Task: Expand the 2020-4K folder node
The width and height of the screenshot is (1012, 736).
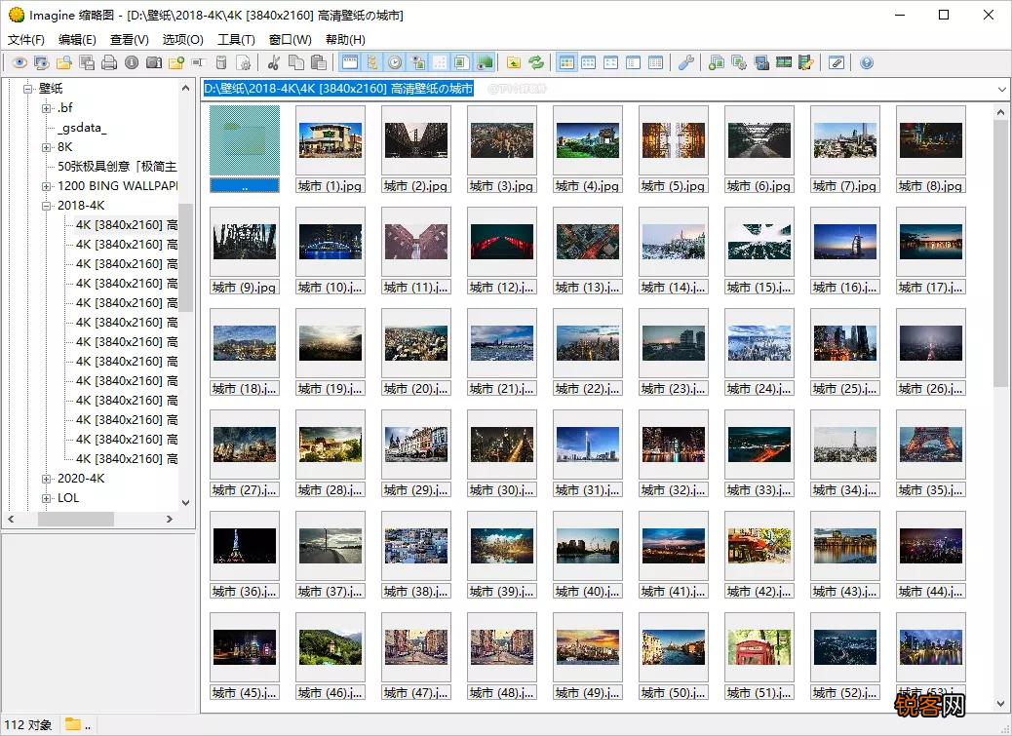Action: tap(47, 479)
